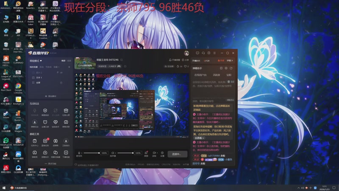Switch to the 活跃度 tab
This screenshot has width=339, height=191.
tap(217, 75)
